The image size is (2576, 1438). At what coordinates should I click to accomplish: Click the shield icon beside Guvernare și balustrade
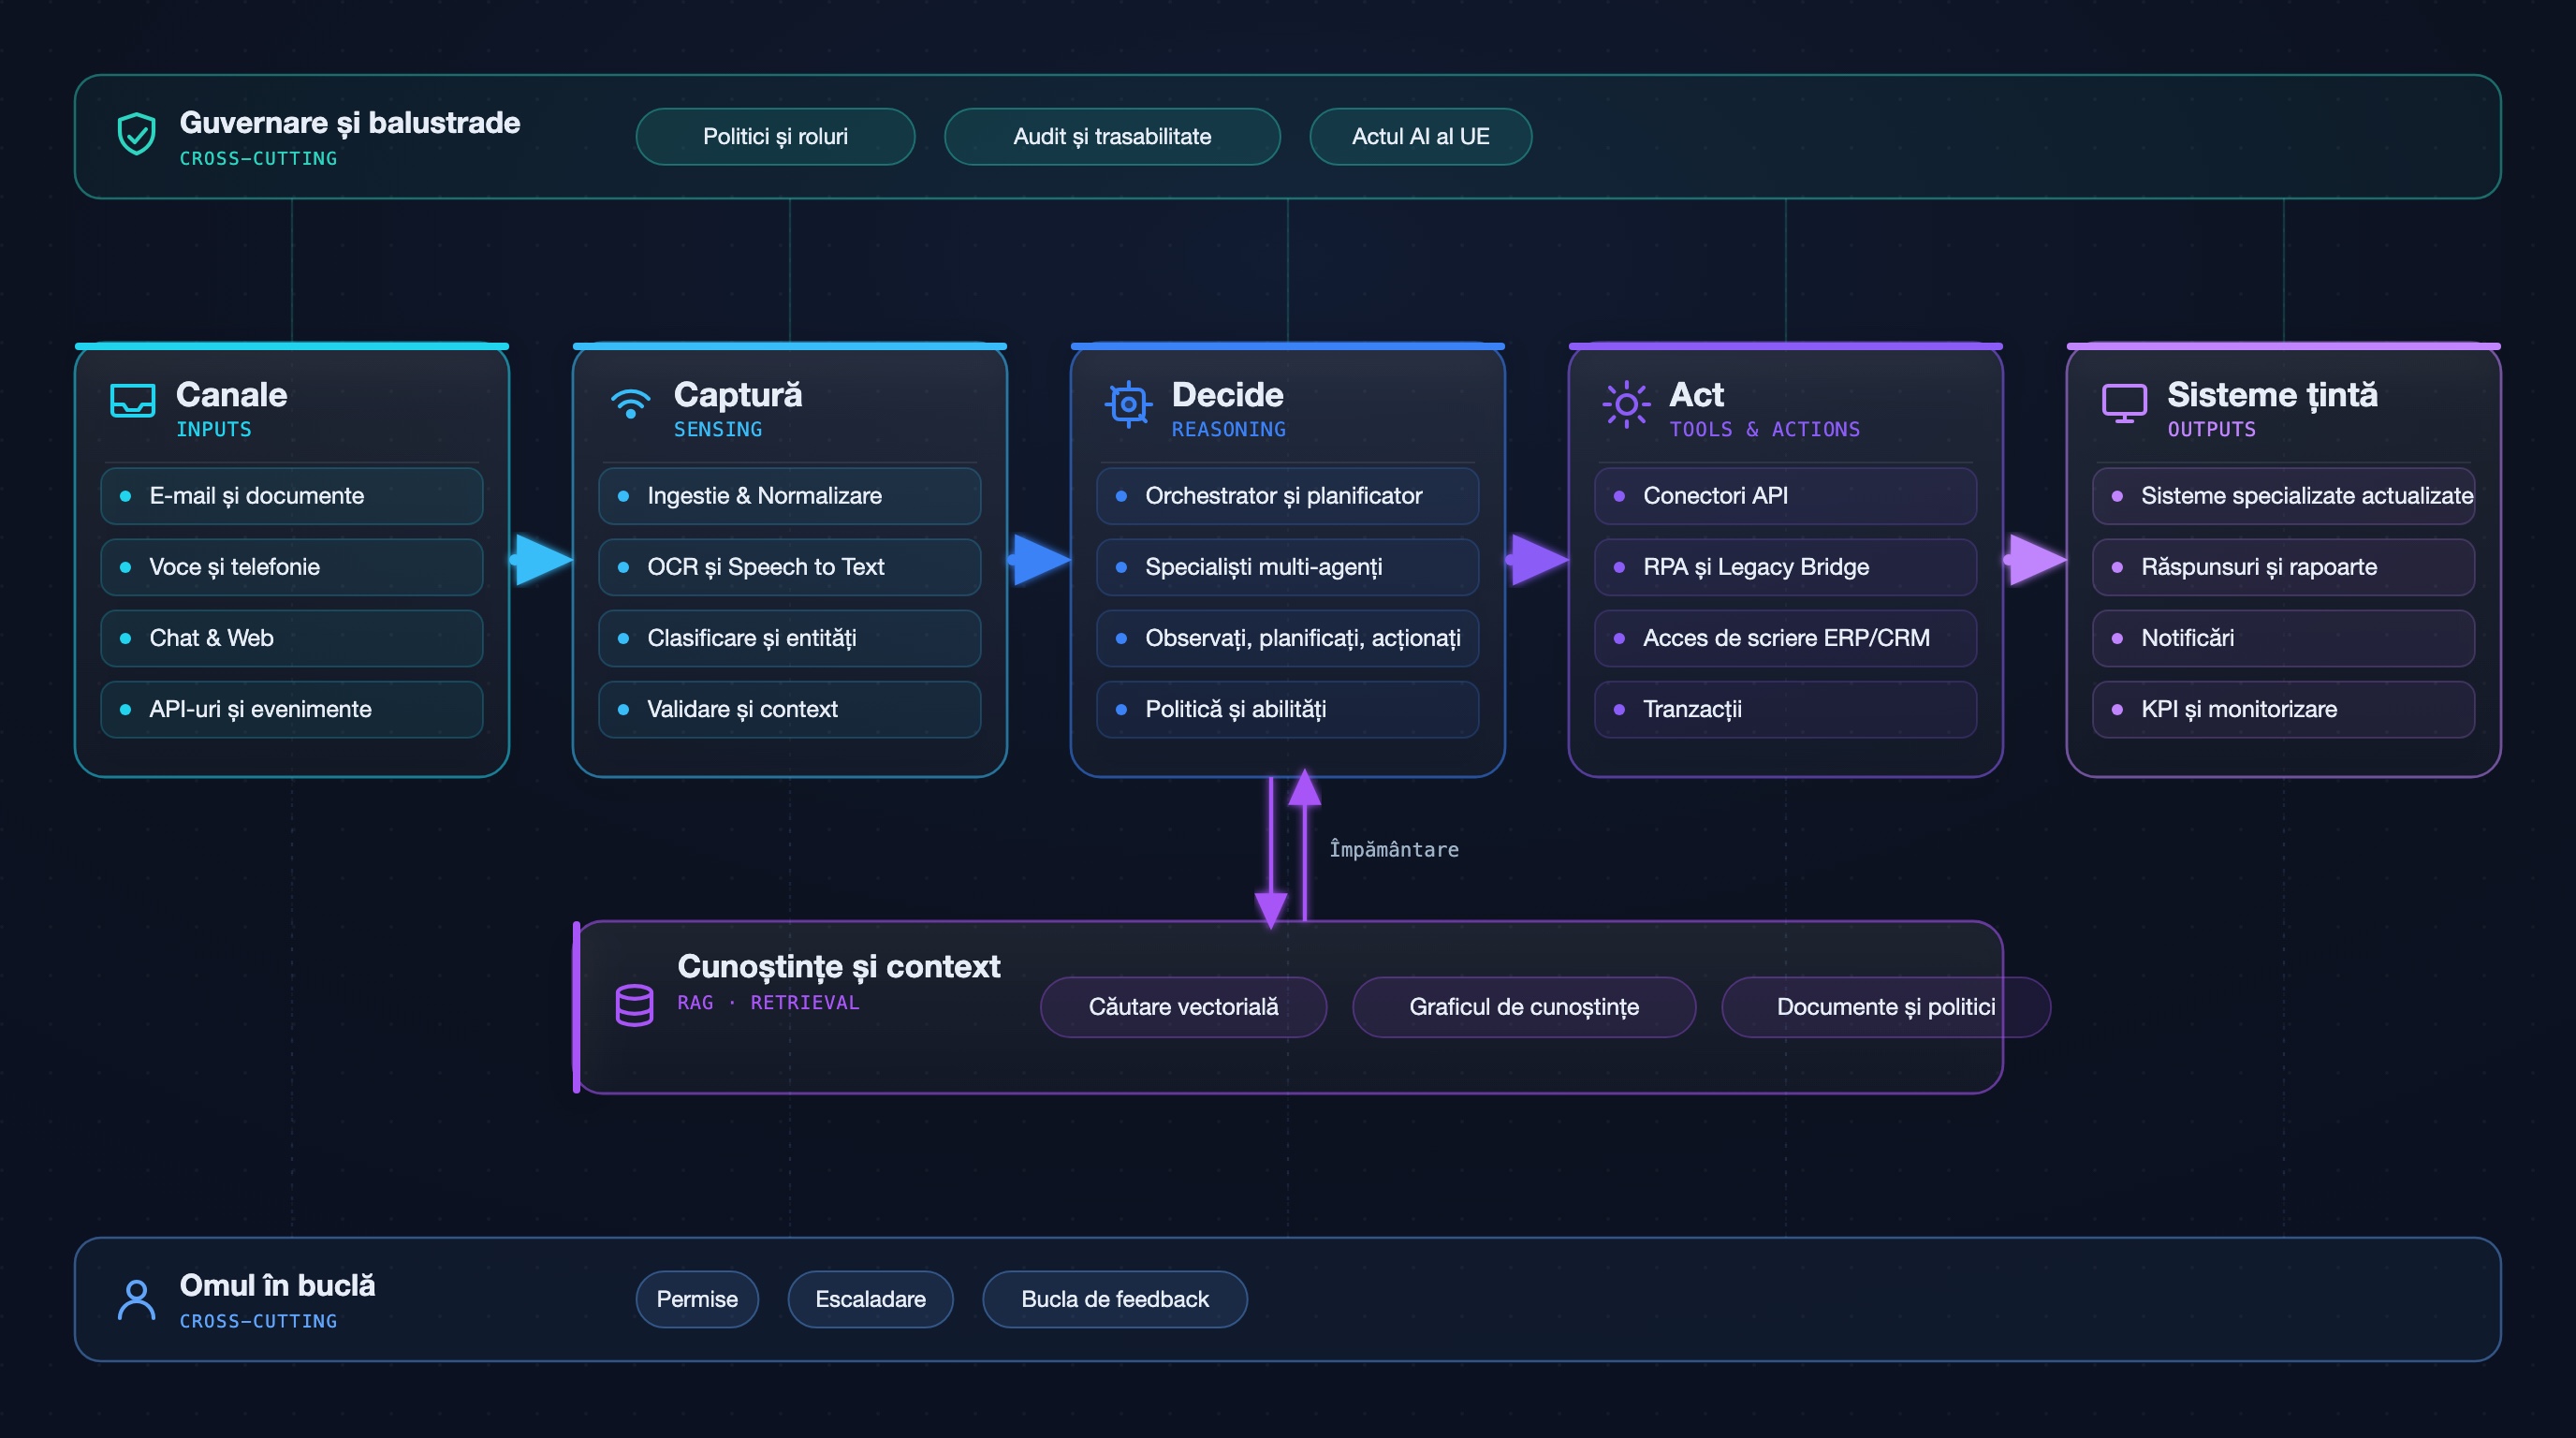(136, 135)
